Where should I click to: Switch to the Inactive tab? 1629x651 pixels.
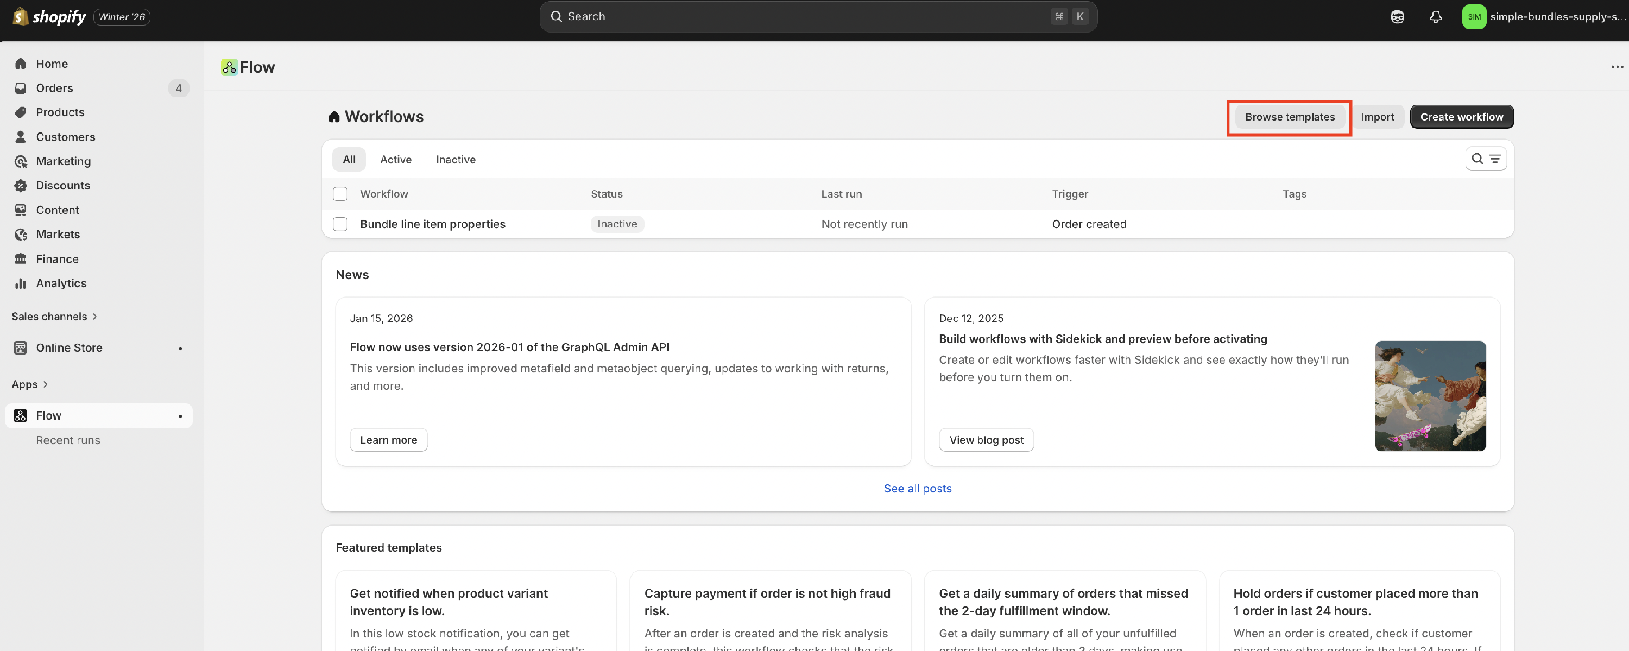[456, 160]
